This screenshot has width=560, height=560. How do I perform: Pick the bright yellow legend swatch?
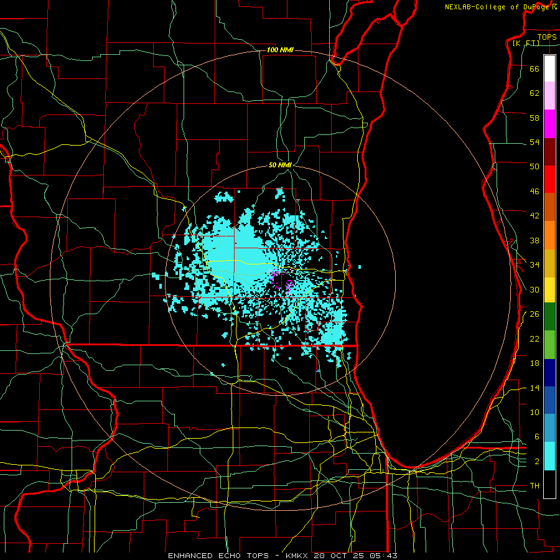click(x=549, y=290)
